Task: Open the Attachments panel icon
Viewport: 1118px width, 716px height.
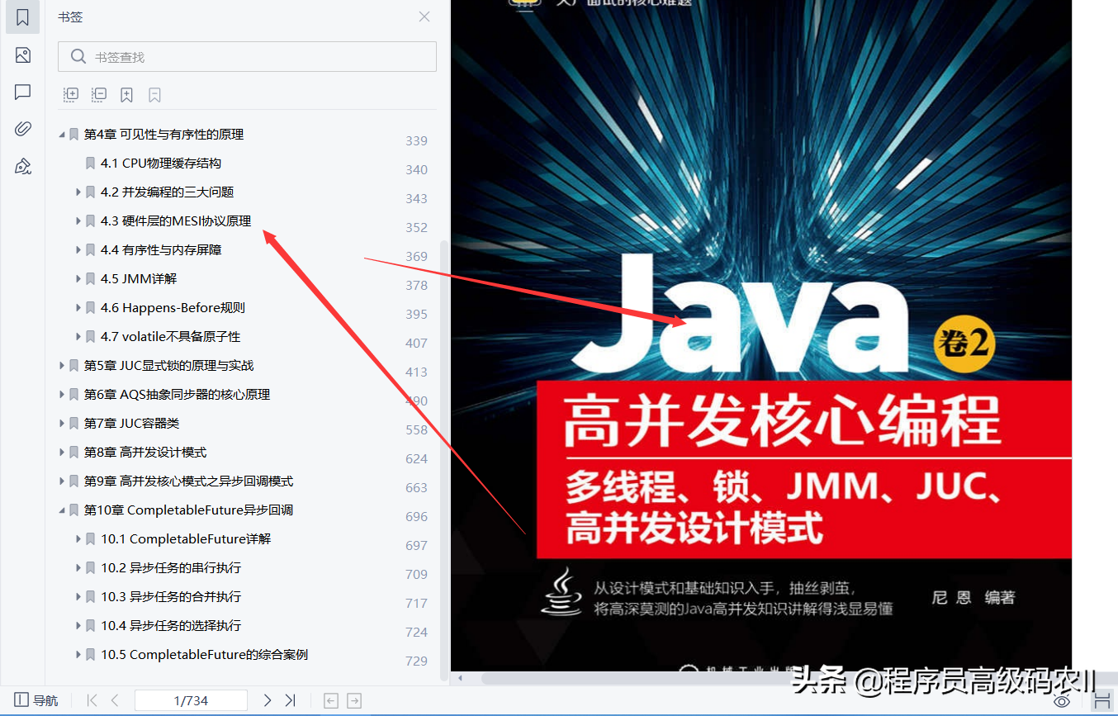Action: [22, 128]
